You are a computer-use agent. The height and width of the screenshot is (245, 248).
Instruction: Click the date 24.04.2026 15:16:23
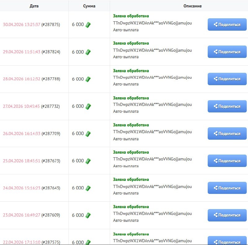21,188
